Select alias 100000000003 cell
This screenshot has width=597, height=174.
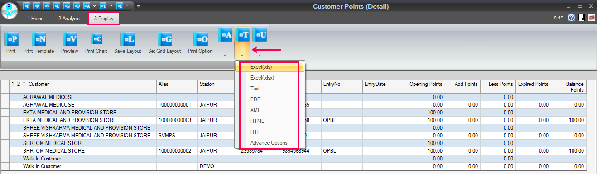point(178,120)
